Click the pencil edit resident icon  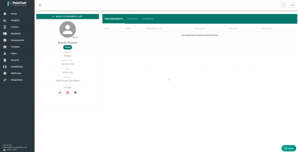click(x=60, y=93)
